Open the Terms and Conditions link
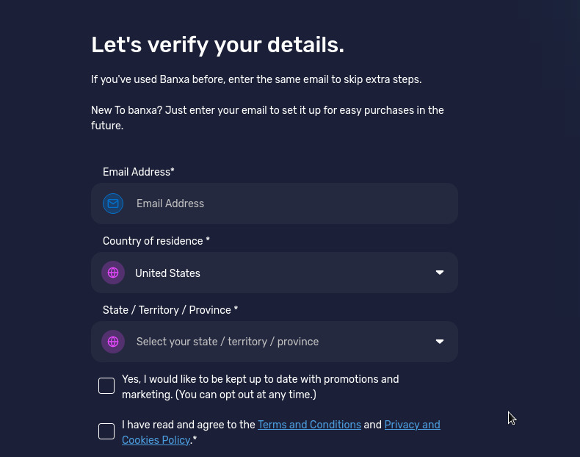 point(309,425)
